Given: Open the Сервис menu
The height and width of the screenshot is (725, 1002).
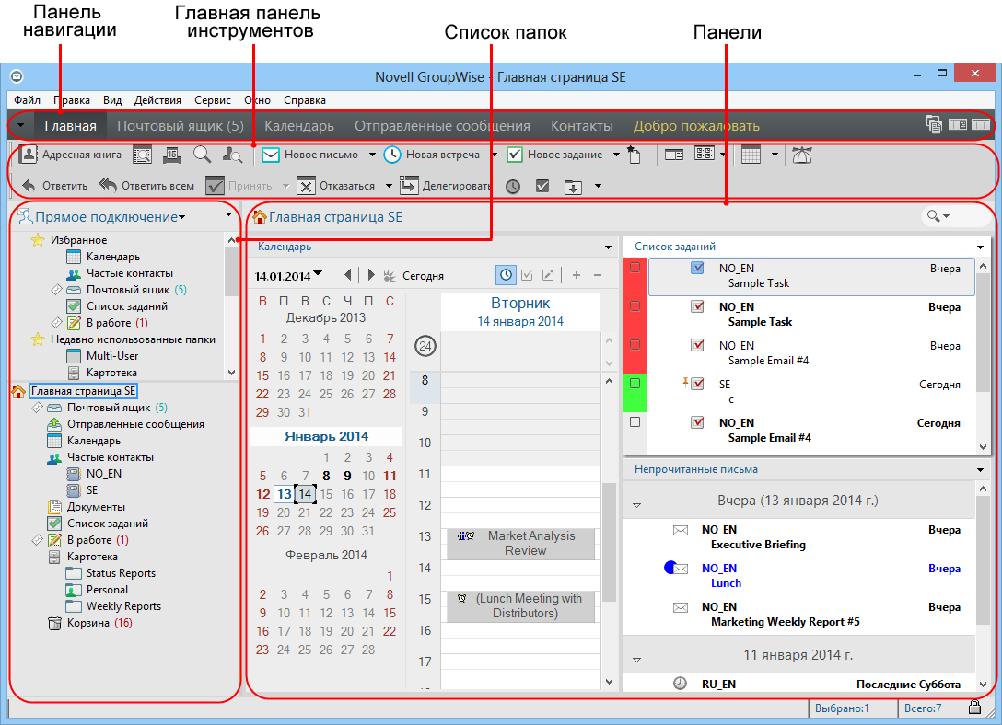Looking at the screenshot, I should 212,100.
